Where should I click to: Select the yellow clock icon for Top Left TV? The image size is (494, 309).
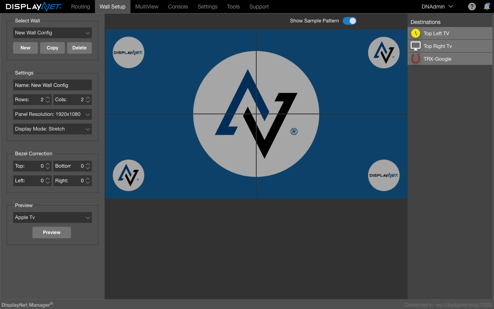pos(415,33)
